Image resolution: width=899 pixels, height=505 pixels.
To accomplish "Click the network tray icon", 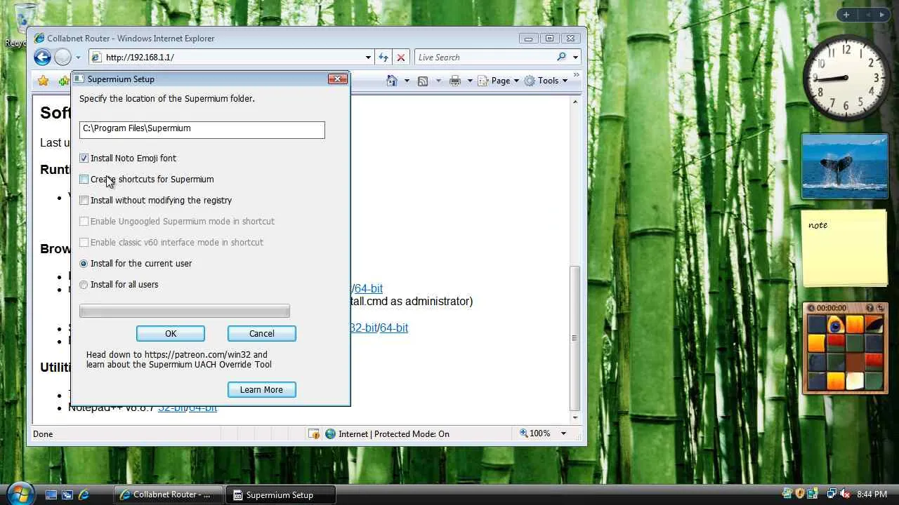I will coord(832,494).
